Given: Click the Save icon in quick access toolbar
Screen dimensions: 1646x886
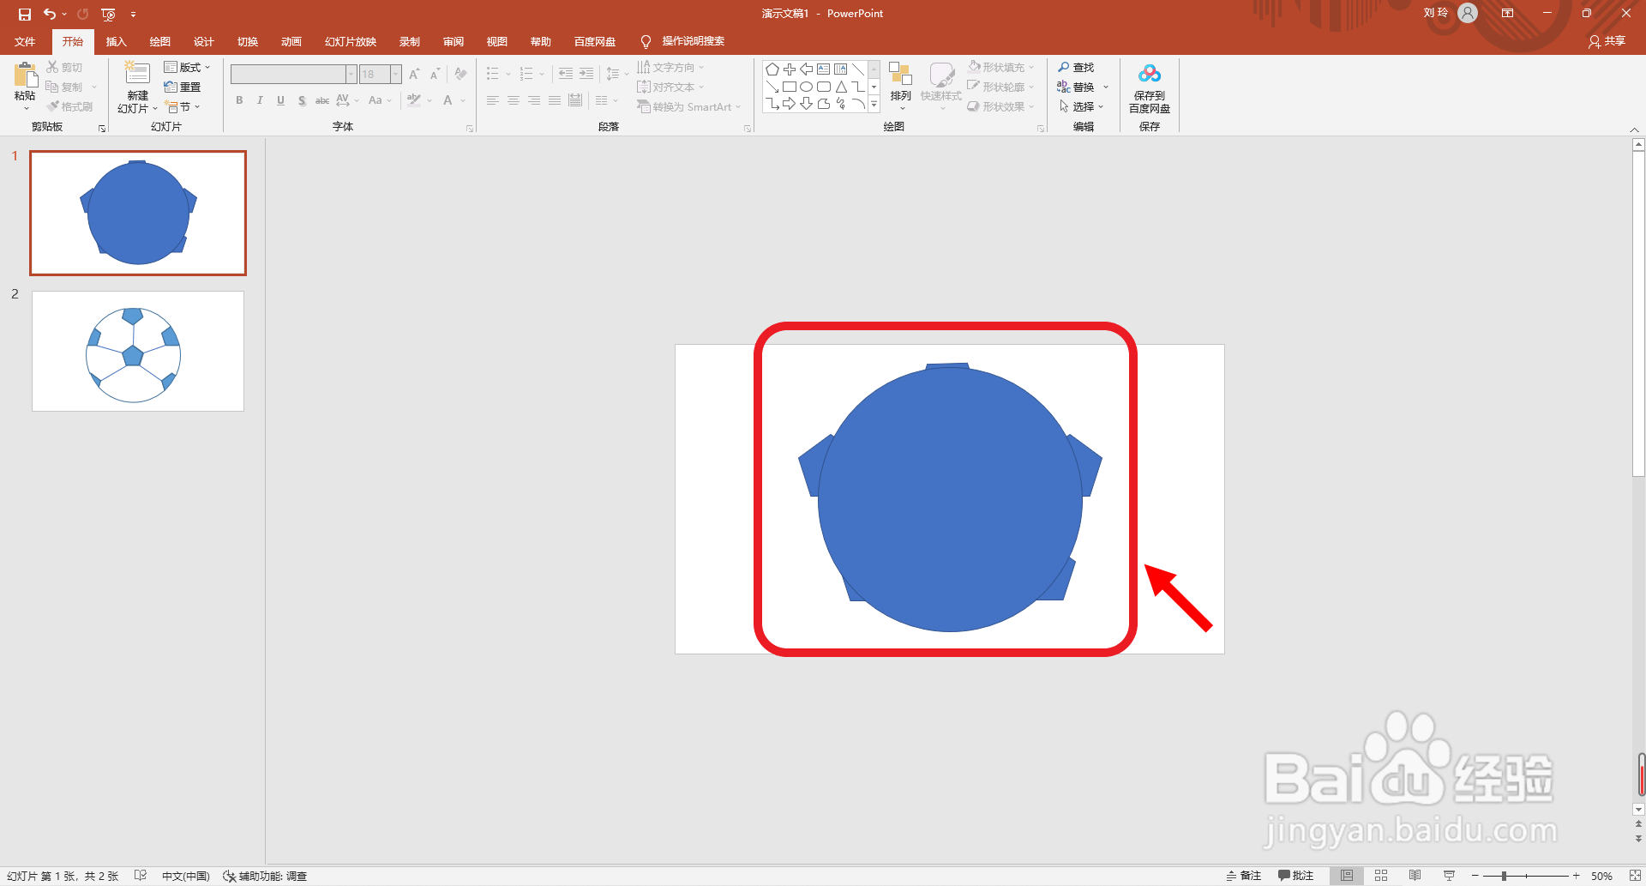Looking at the screenshot, I should coord(25,14).
